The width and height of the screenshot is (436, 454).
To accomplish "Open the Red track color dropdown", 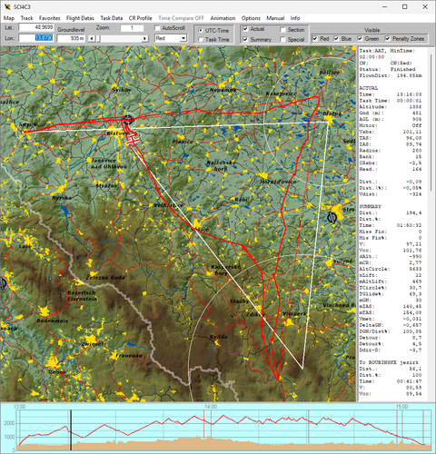I will [183, 38].
